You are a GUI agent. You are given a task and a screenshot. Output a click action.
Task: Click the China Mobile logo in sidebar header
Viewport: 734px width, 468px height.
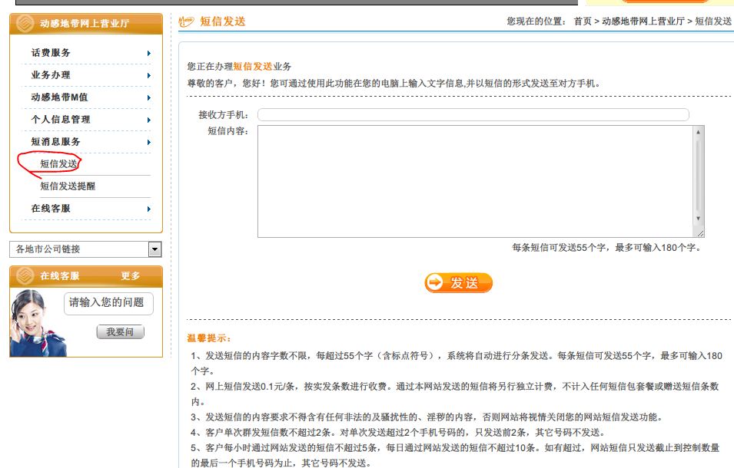[25, 24]
